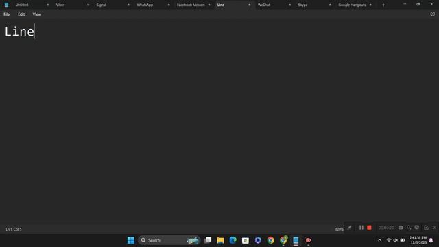Switch to the WhatsApp tab
Image resolution: width=439 pixels, height=247 pixels.
[145, 5]
